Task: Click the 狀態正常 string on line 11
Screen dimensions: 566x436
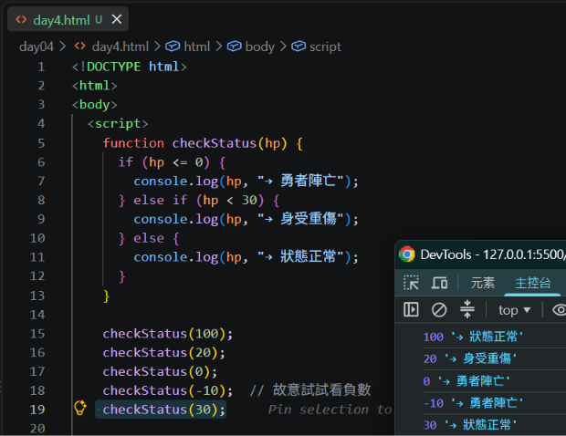Action: 300,257
